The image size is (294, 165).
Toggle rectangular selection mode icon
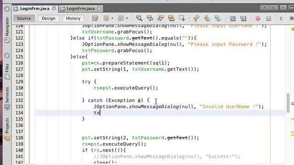[x=182, y=18]
